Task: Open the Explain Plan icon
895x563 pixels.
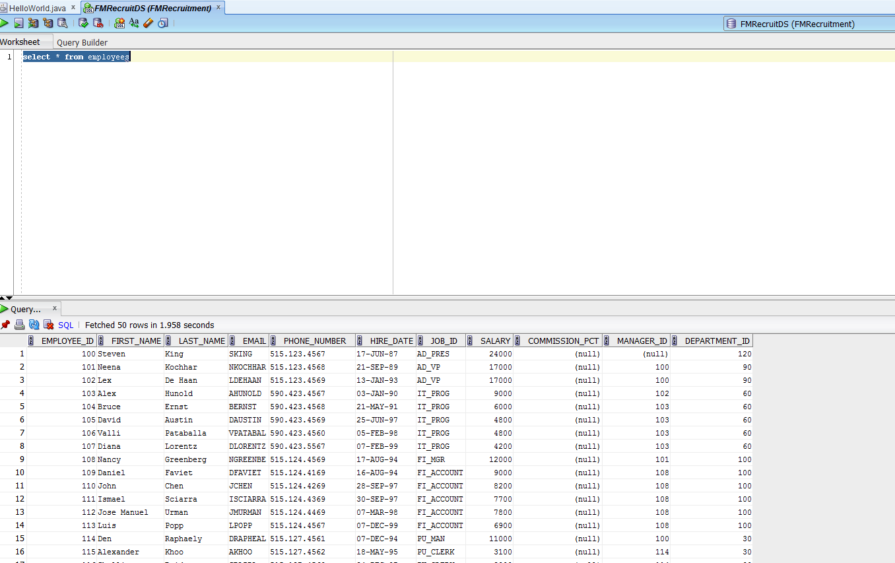Action: click(x=48, y=22)
